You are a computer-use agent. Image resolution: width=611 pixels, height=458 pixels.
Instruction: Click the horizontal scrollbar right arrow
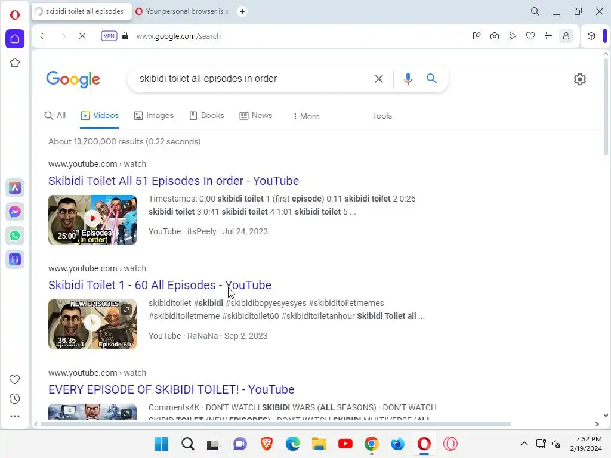[x=597, y=424]
